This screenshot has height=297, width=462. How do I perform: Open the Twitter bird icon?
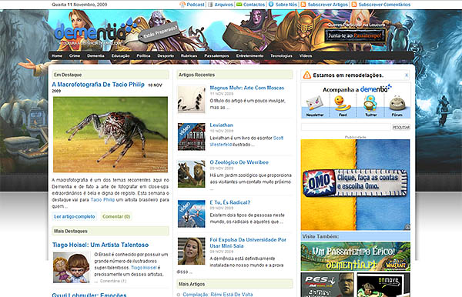pos(370,103)
